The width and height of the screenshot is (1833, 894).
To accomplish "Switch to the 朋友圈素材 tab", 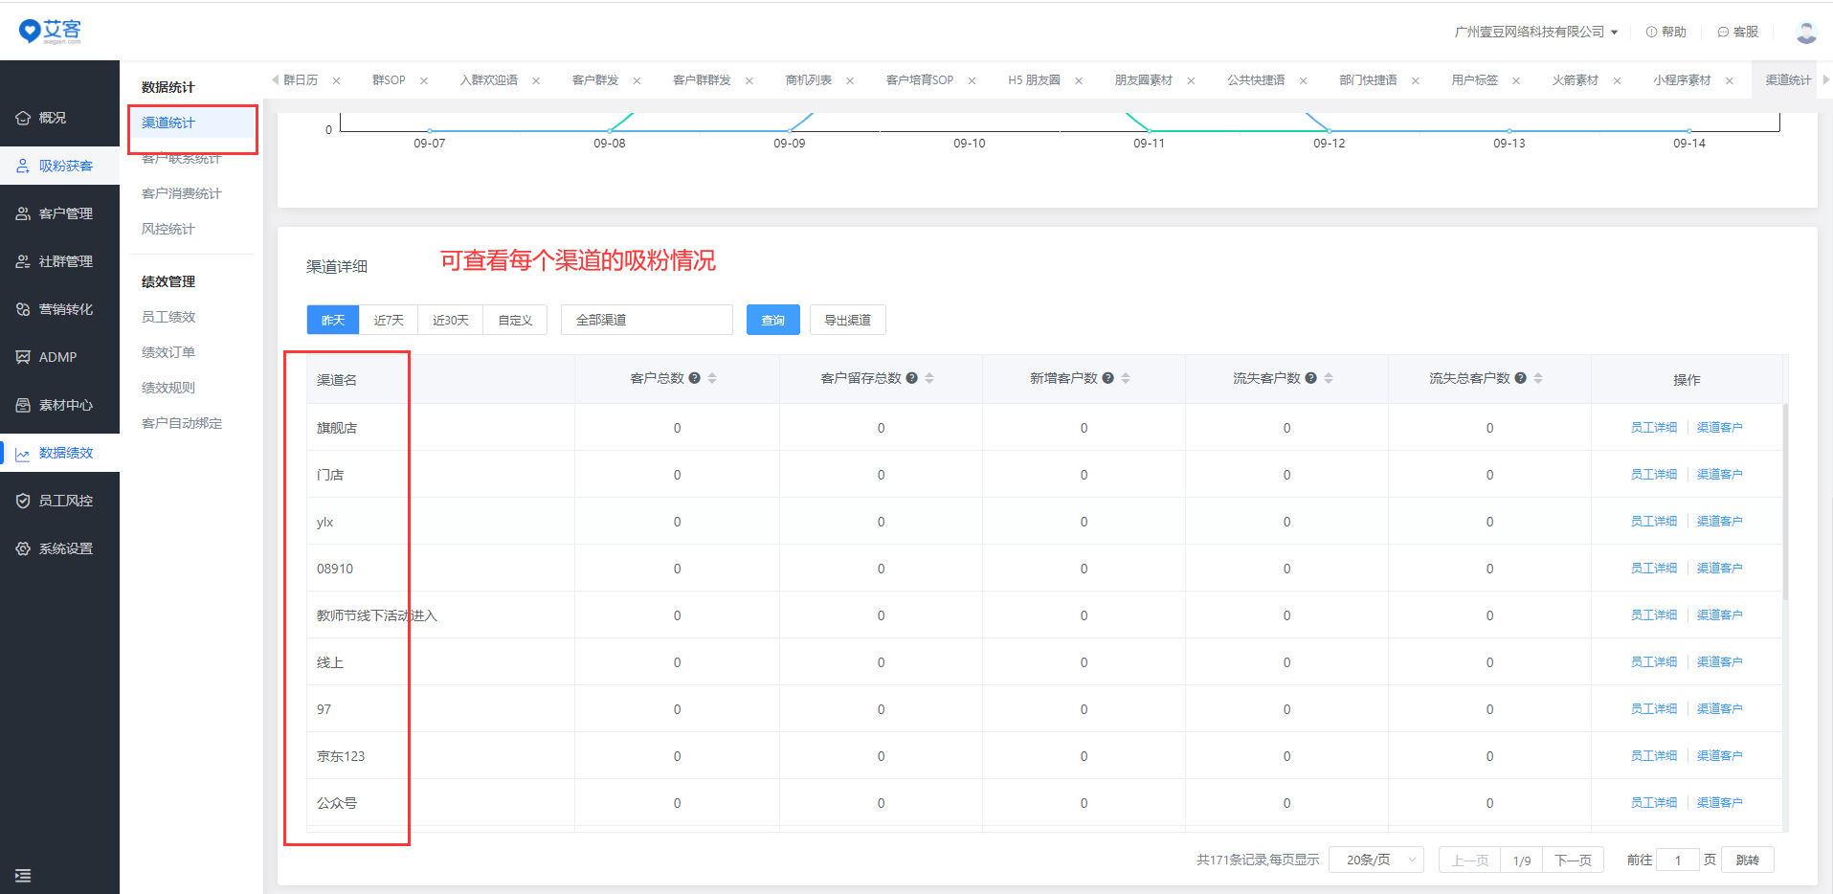I will coord(1143,80).
